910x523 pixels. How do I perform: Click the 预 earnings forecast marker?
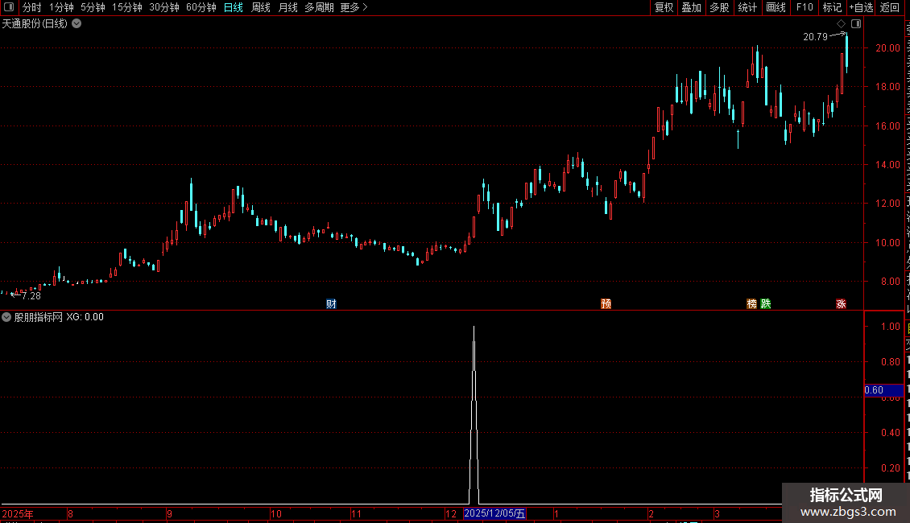tap(606, 304)
